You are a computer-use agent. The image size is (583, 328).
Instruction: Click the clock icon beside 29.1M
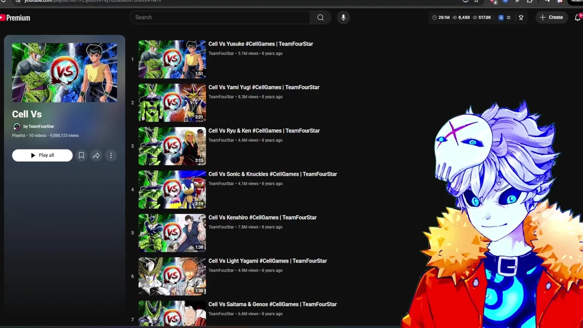(x=435, y=17)
